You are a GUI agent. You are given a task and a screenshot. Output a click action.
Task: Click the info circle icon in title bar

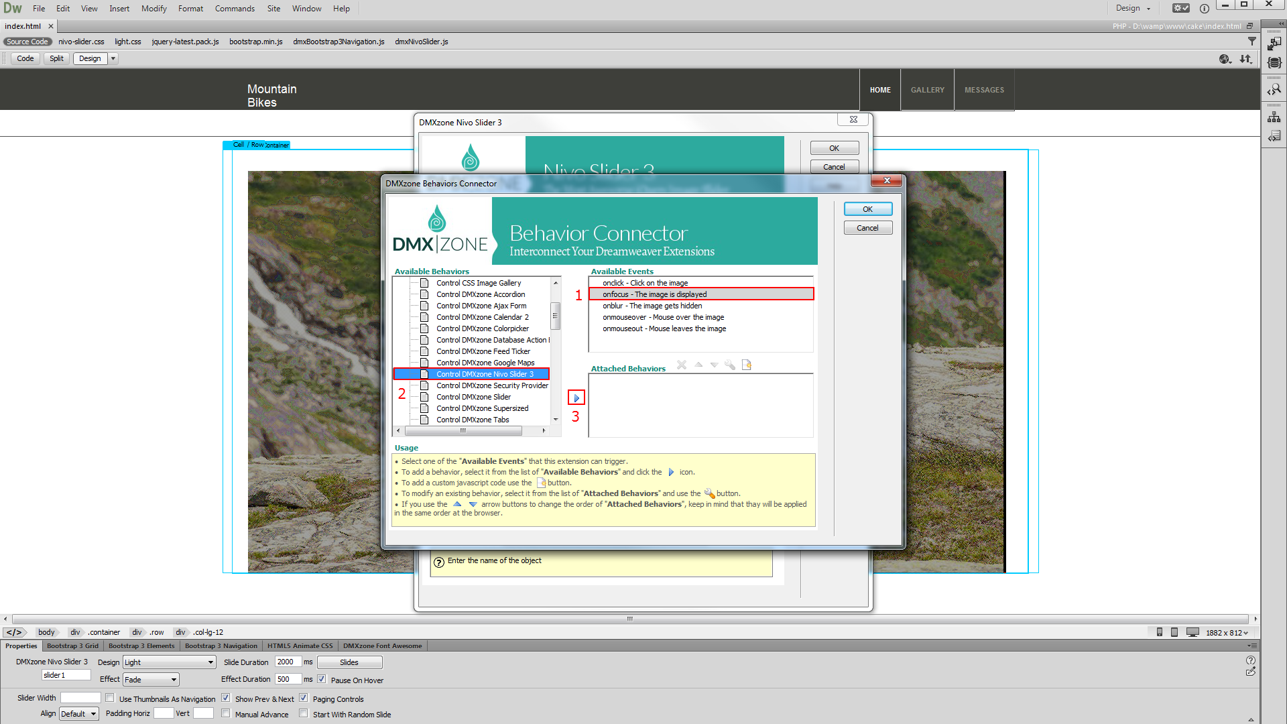pyautogui.click(x=1204, y=8)
